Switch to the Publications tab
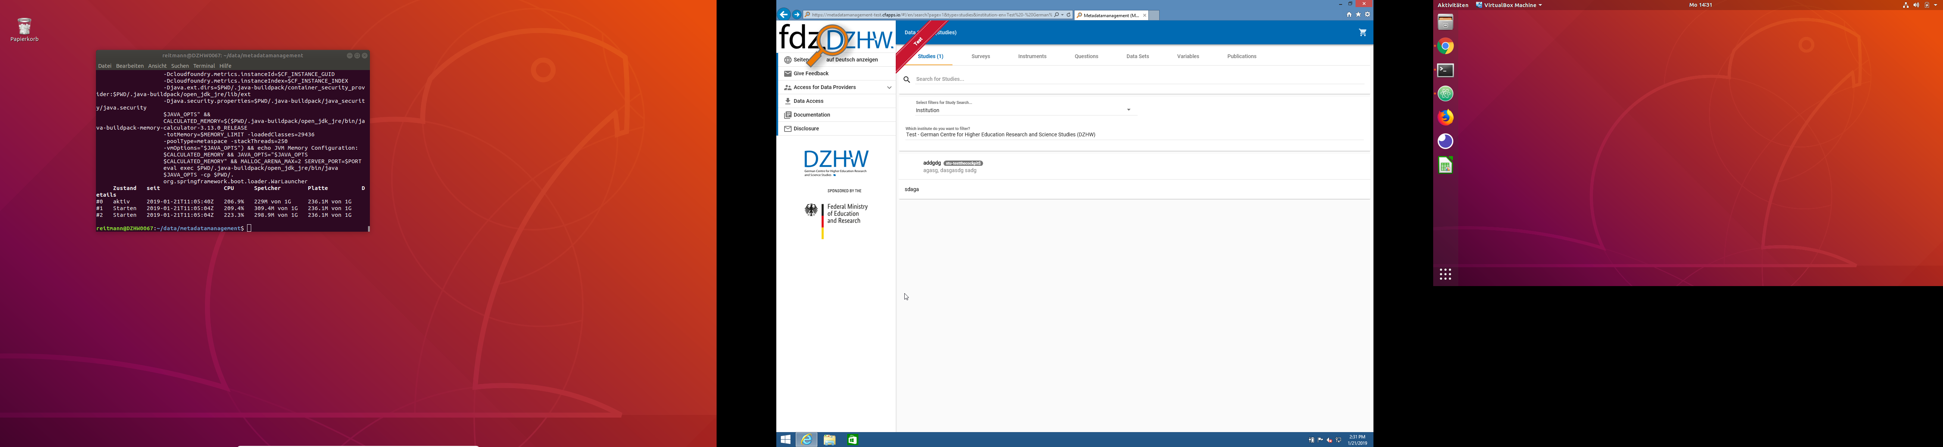The height and width of the screenshot is (447, 1943). pyautogui.click(x=1242, y=57)
